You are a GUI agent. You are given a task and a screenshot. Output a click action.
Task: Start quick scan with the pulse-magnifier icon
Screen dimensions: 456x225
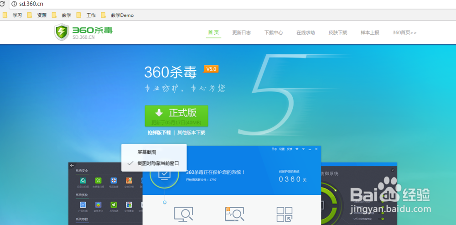pos(234,214)
